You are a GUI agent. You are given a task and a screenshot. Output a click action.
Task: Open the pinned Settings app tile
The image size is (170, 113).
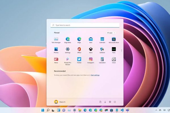pos(68,50)
